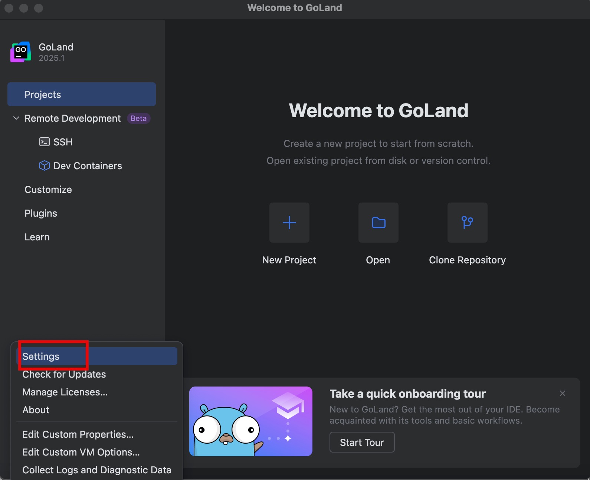Click About in the popup menu
The height and width of the screenshot is (480, 590).
tap(36, 410)
